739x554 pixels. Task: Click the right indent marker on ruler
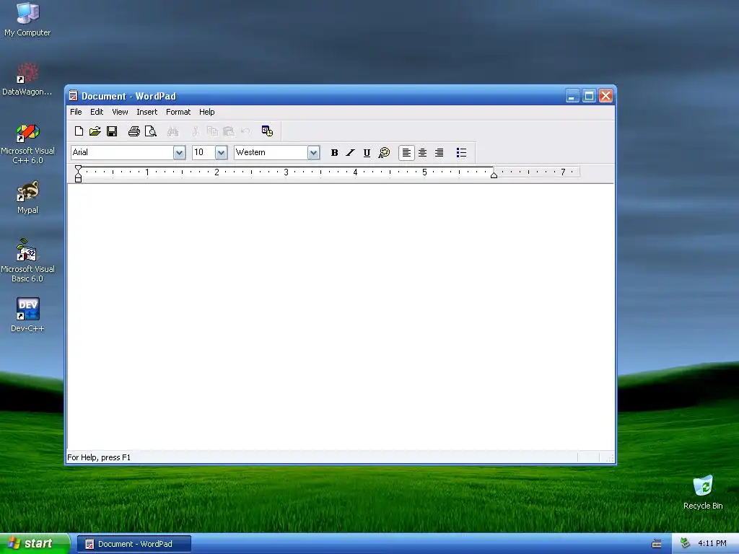(494, 175)
